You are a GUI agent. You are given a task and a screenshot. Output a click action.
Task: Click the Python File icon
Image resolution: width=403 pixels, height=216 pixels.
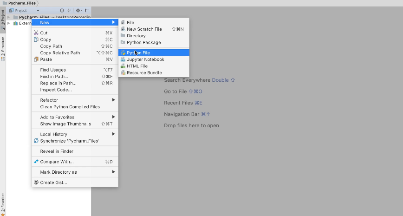[x=123, y=52]
